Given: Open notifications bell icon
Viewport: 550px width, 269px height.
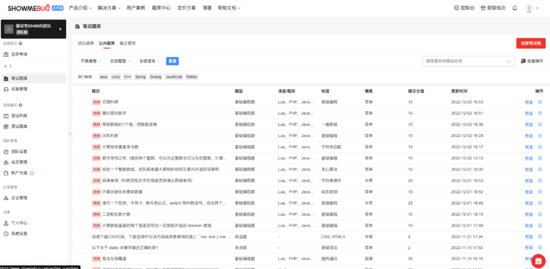Looking at the screenshot, I should (514, 8).
